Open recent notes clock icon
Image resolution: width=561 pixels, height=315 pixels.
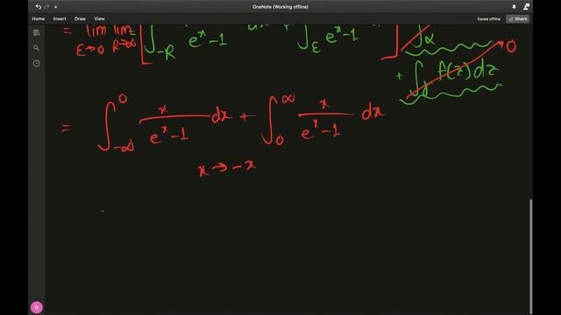(x=37, y=64)
